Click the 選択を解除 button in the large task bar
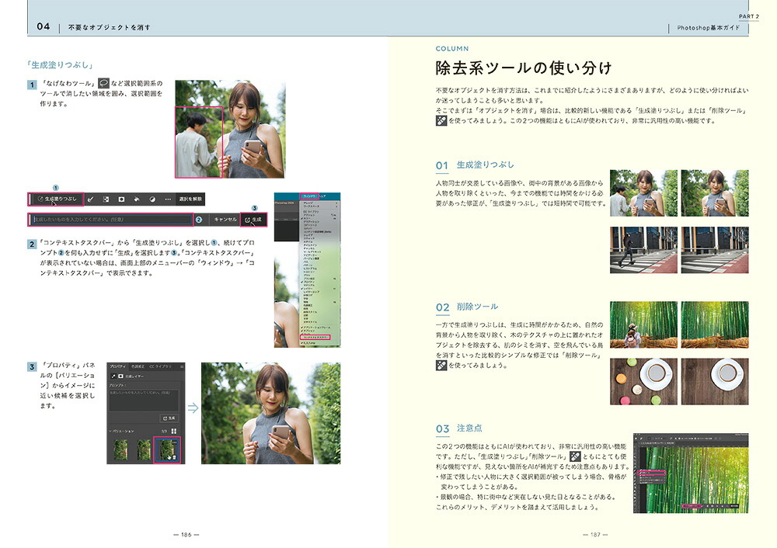This screenshot has height=548, width=777. coord(190,199)
